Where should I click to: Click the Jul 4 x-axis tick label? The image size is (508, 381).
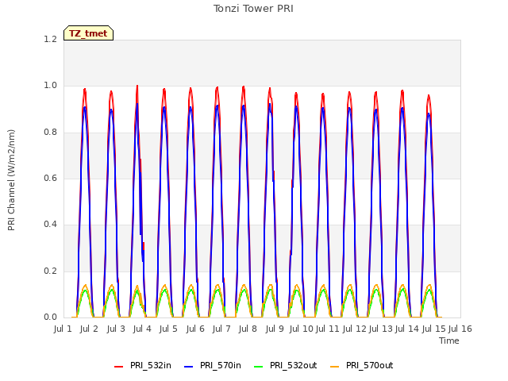click(x=142, y=329)
